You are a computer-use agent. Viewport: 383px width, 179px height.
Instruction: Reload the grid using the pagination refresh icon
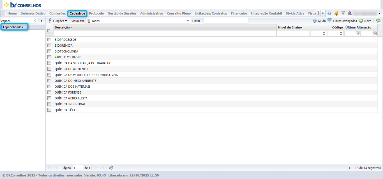[x=111, y=168]
